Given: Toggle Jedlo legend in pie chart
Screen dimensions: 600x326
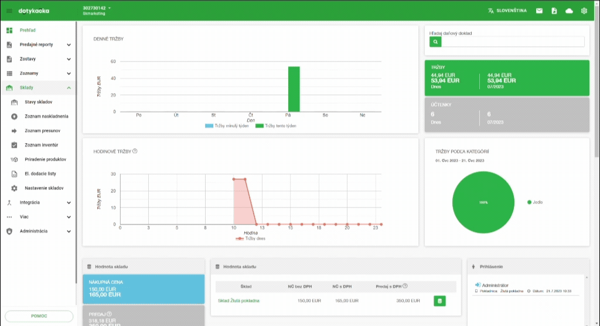Looking at the screenshot, I should coord(535,202).
